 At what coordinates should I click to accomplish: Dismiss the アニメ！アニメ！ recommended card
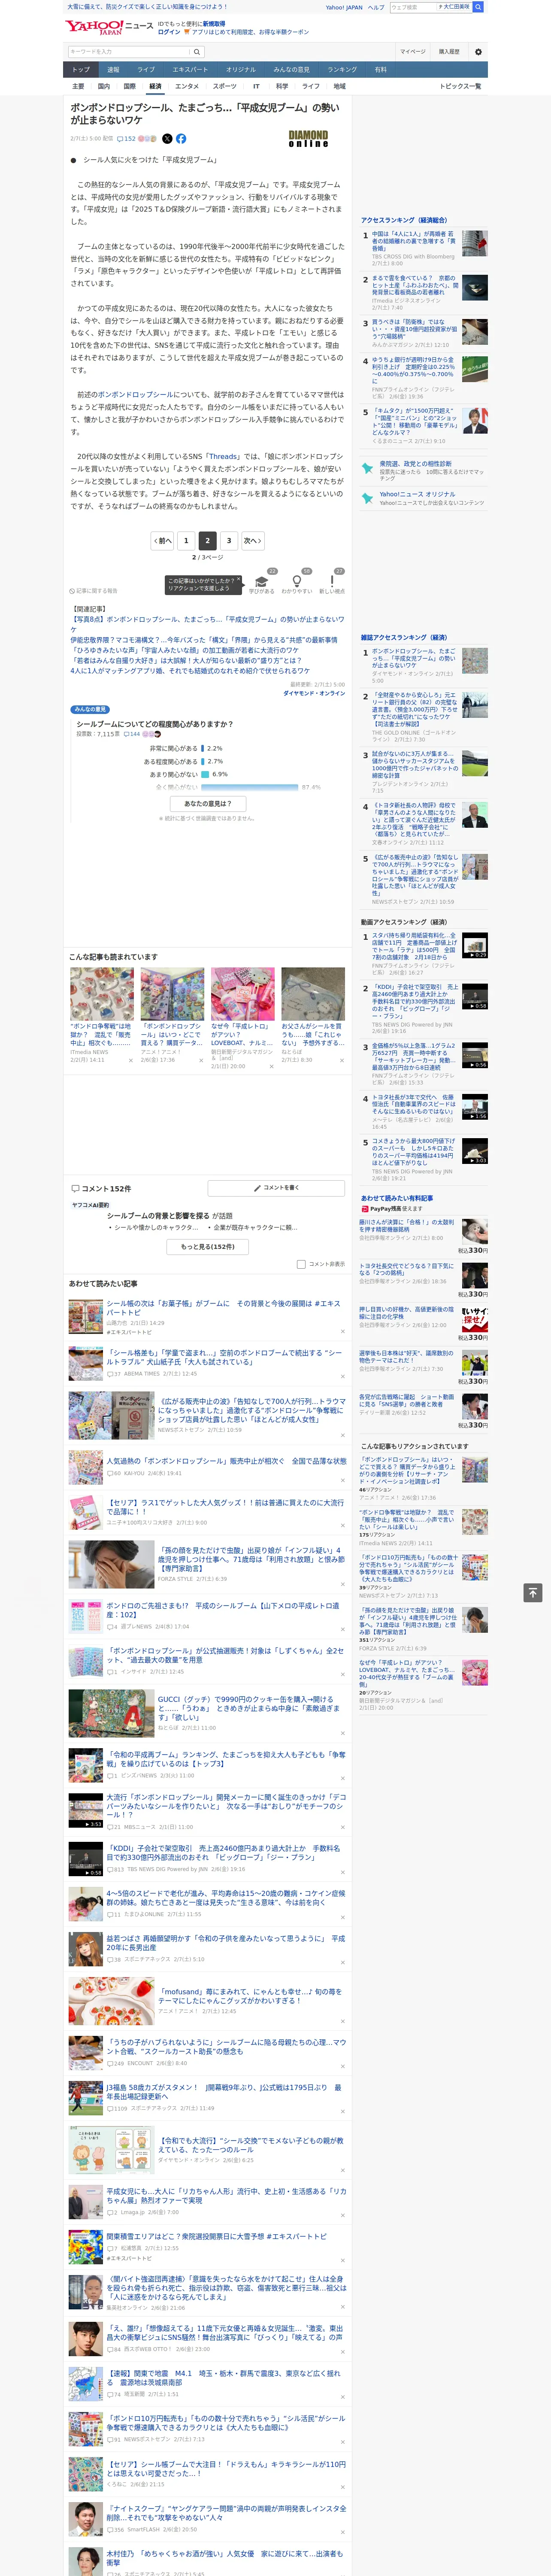click(200, 1061)
